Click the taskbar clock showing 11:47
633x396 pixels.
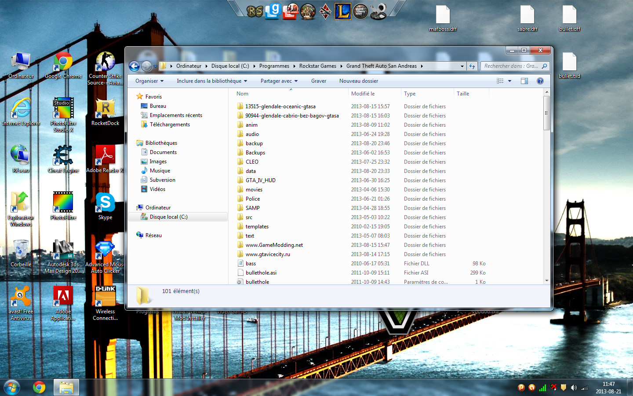click(608, 388)
